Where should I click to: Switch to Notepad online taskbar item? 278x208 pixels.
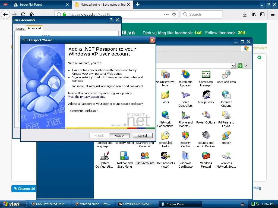tap(93, 204)
